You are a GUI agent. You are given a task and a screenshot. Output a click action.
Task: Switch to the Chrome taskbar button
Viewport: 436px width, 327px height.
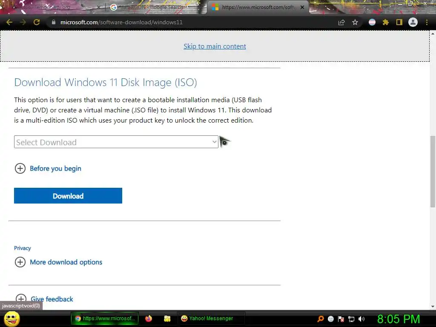click(x=105, y=318)
